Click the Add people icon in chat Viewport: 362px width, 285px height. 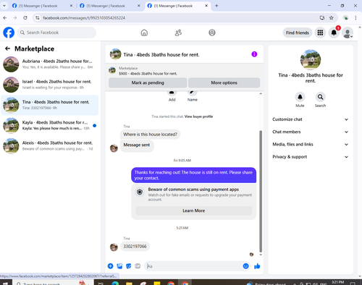coord(172,93)
